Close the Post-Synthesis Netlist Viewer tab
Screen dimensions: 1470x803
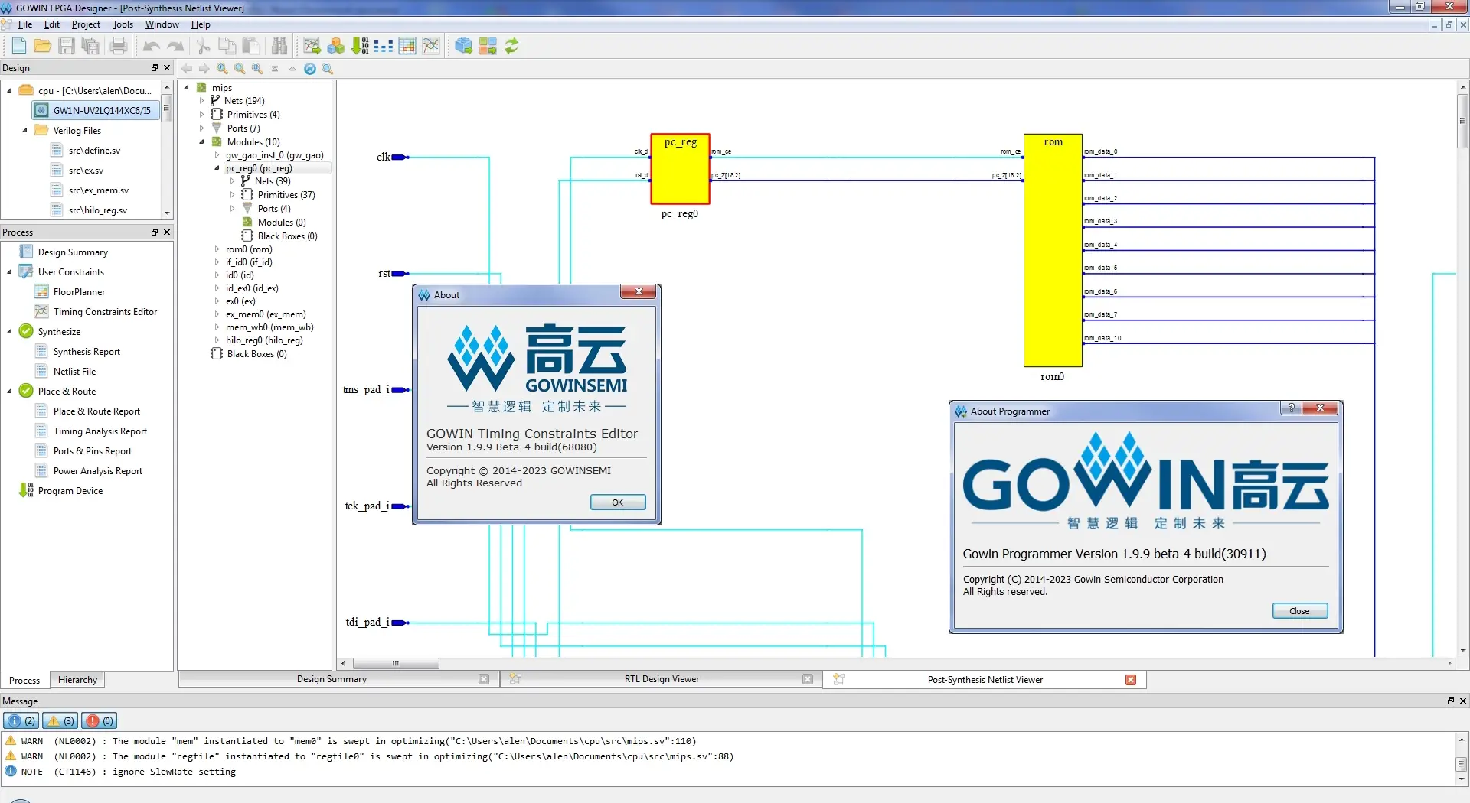pyautogui.click(x=1131, y=680)
